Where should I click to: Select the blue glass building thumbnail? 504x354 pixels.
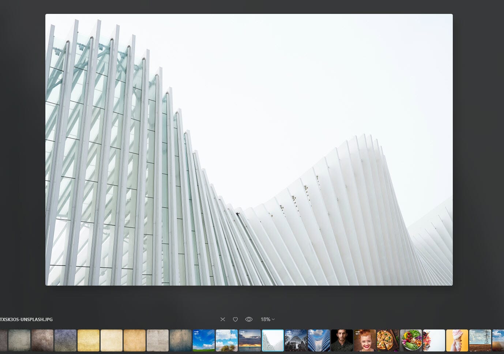[x=319, y=340]
